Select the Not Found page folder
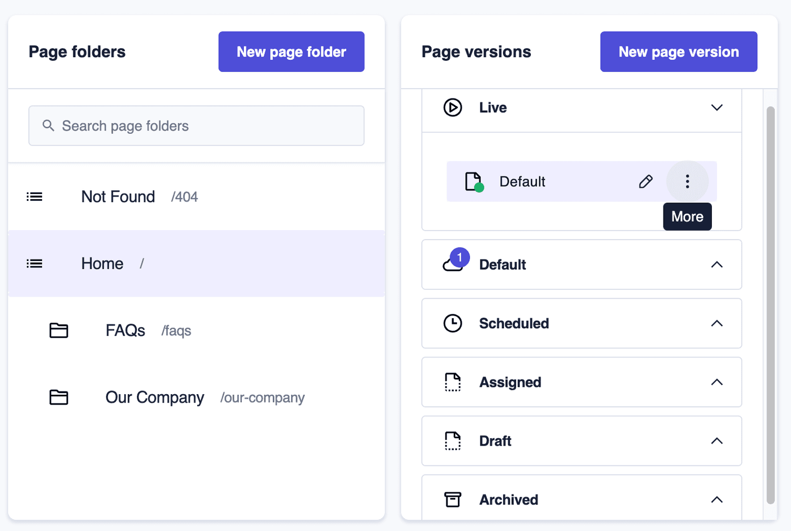The image size is (791, 531). point(118,197)
